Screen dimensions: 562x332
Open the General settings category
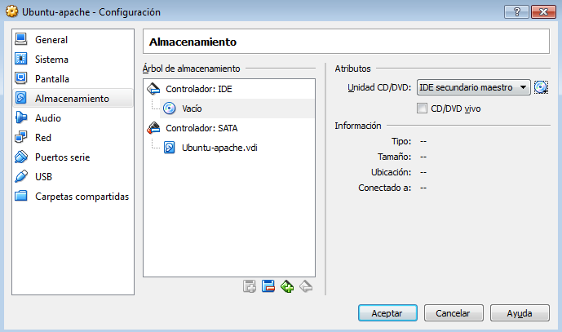(x=51, y=40)
